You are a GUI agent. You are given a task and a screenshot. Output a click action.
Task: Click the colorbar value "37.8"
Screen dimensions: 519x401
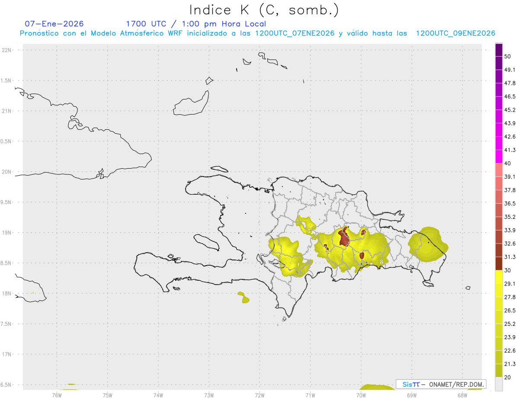[x=510, y=190]
